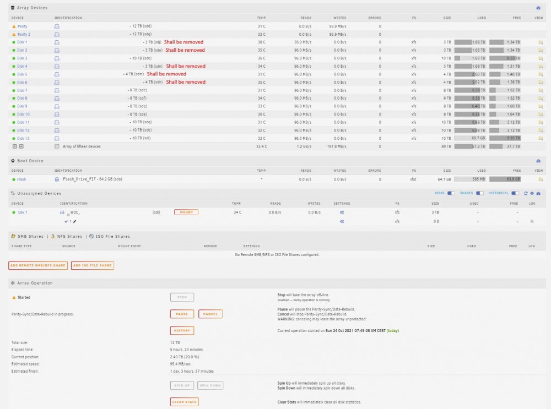Click 'Flash_Drive_FIT - 64.2 GB (sda)' text
This screenshot has height=409, width=551.
tap(93, 179)
